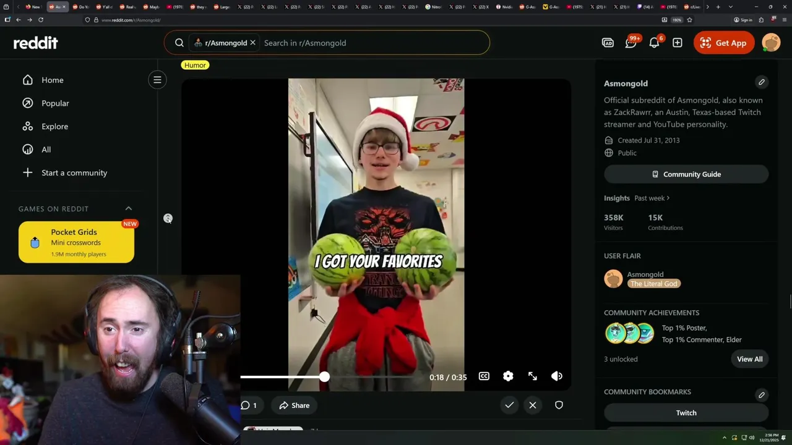
Task: Open the sidebar toggle in browser toolbar
Action: 7,20
